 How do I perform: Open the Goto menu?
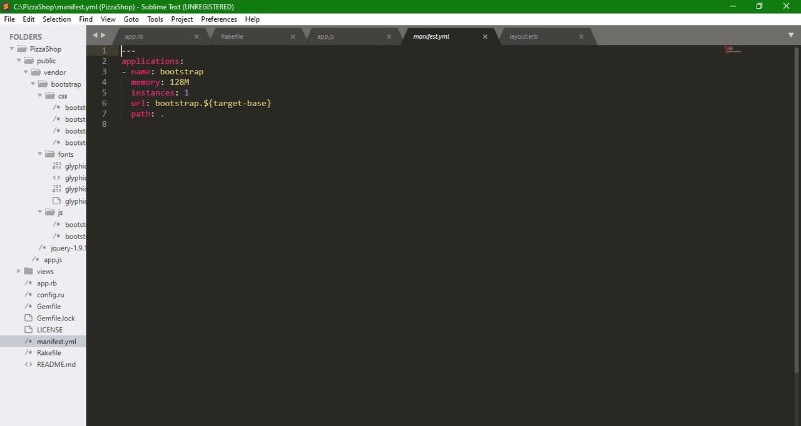tap(131, 19)
